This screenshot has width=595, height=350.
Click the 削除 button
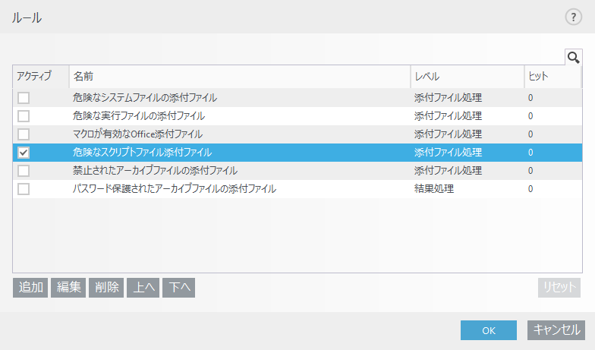(x=106, y=287)
